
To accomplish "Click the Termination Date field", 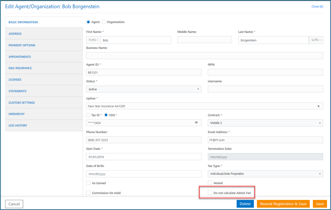I will click(x=265, y=157).
